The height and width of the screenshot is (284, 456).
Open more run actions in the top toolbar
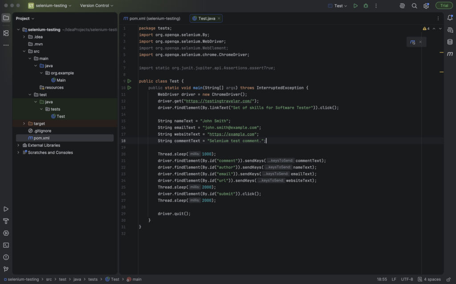click(x=376, y=6)
